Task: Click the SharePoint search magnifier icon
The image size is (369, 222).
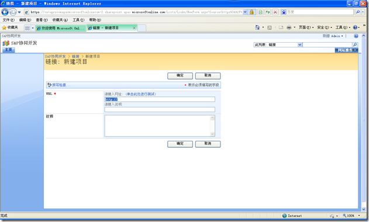Action: 355,44
